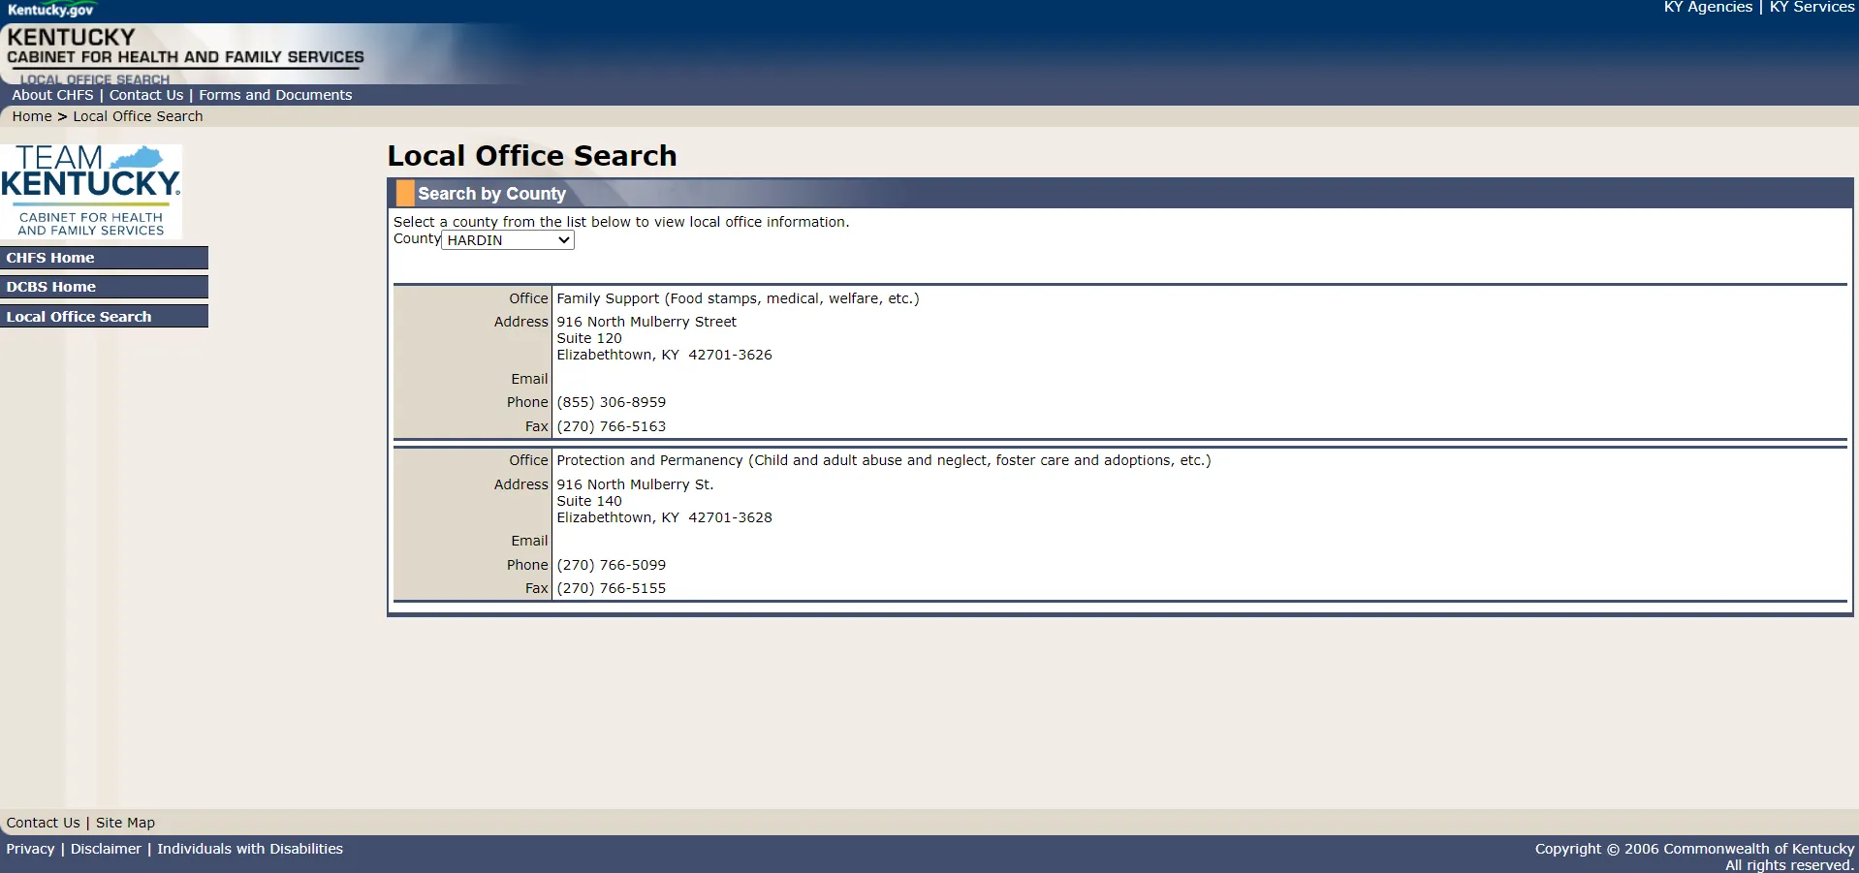
Task: Click phone number (270) 766-5099
Action: (611, 565)
